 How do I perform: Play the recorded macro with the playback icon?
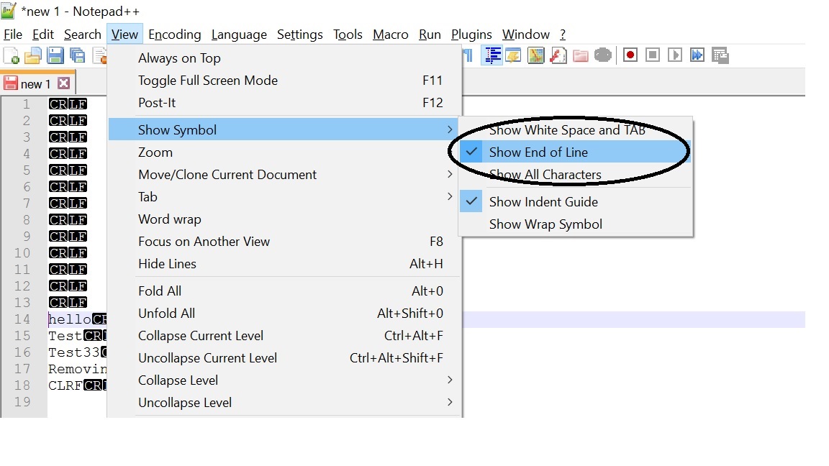click(674, 55)
